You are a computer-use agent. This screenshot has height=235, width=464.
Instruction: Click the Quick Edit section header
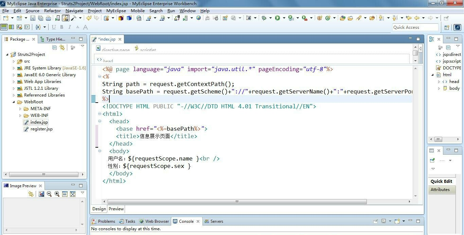441,181
